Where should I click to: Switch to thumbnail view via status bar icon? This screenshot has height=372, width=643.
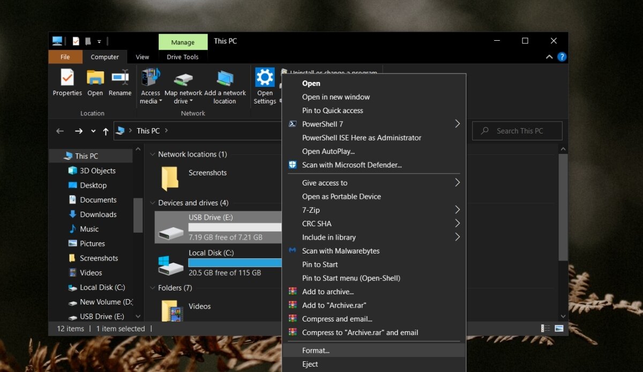click(x=559, y=328)
